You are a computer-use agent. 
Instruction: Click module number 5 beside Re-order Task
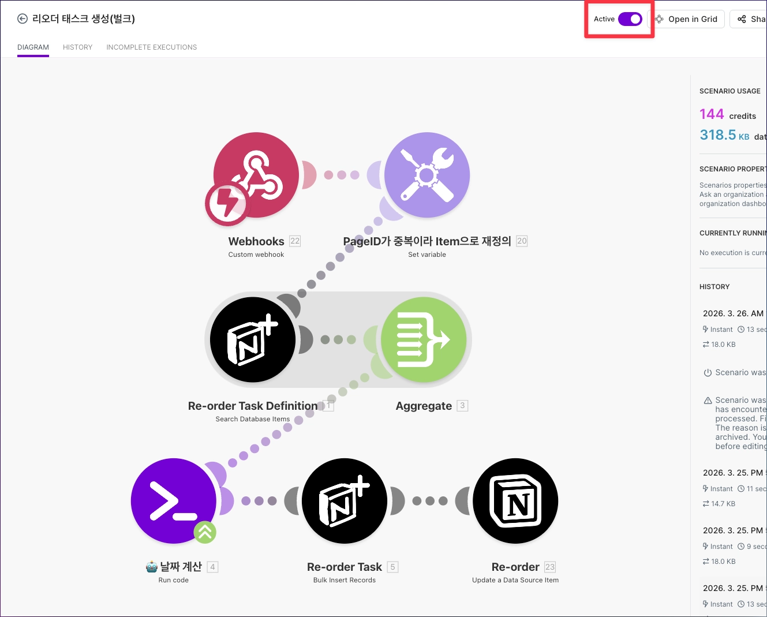tap(392, 567)
